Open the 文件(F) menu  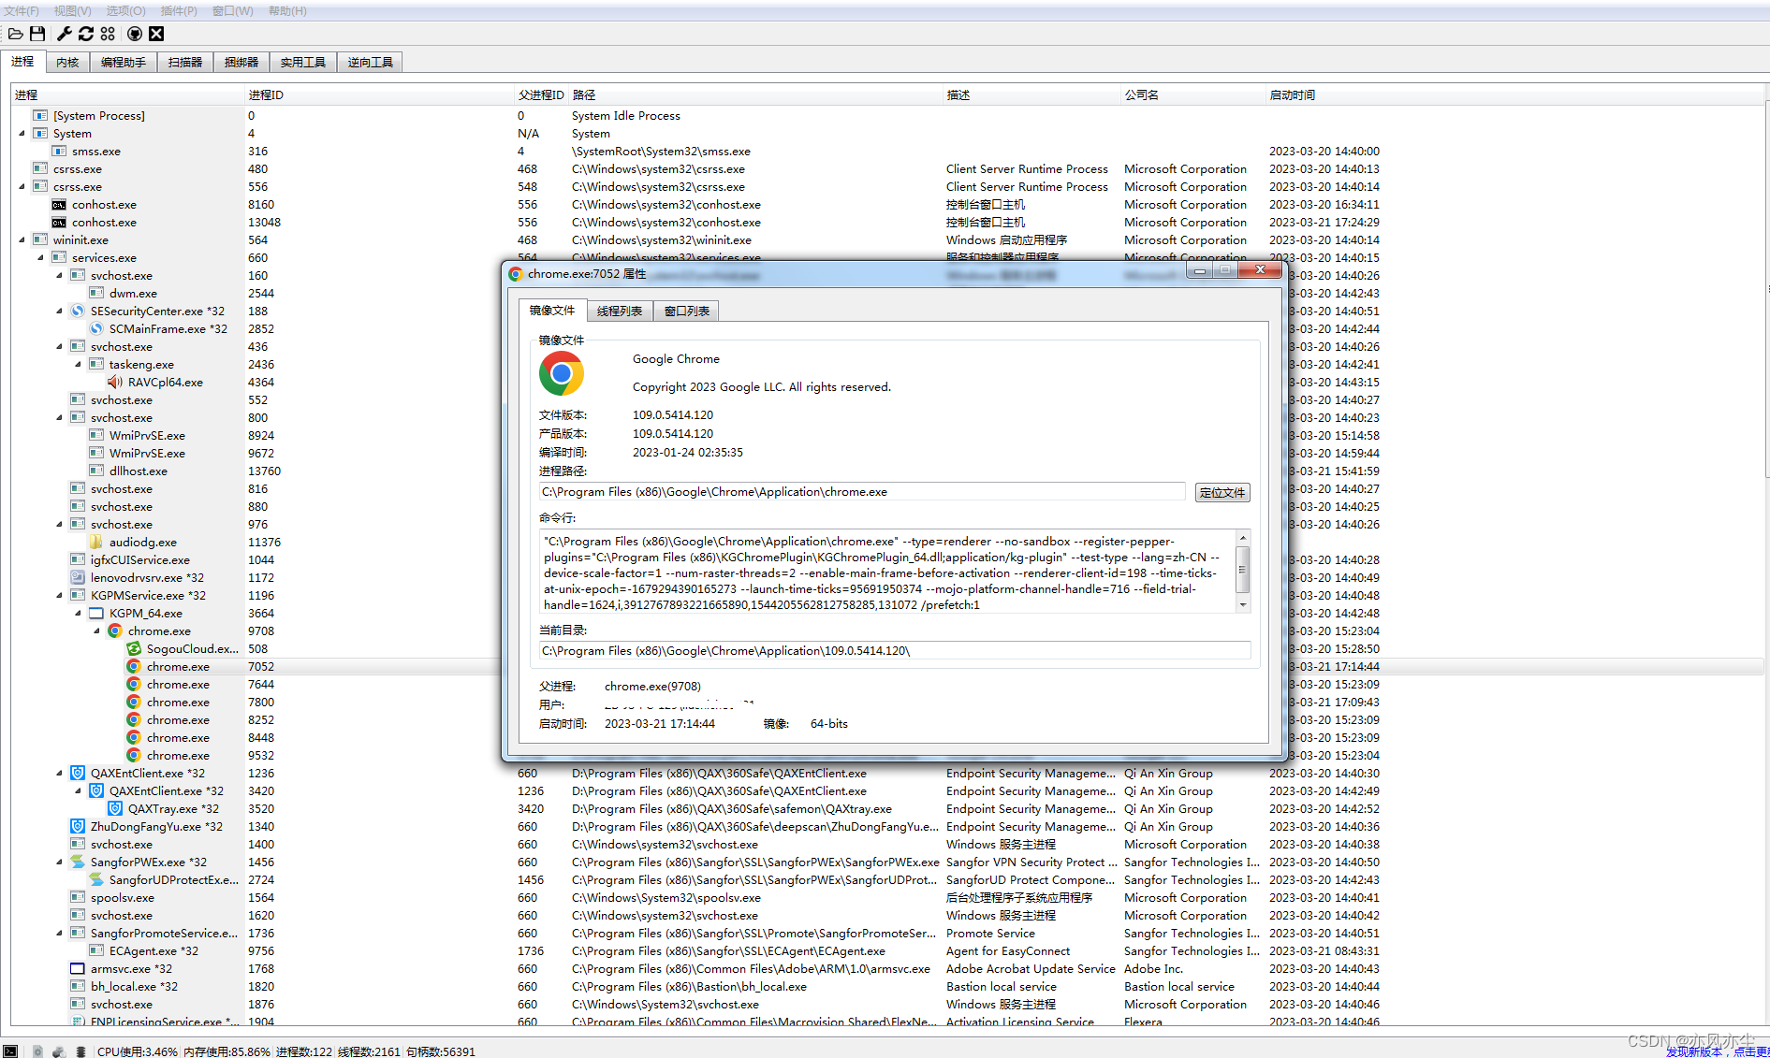point(22,11)
